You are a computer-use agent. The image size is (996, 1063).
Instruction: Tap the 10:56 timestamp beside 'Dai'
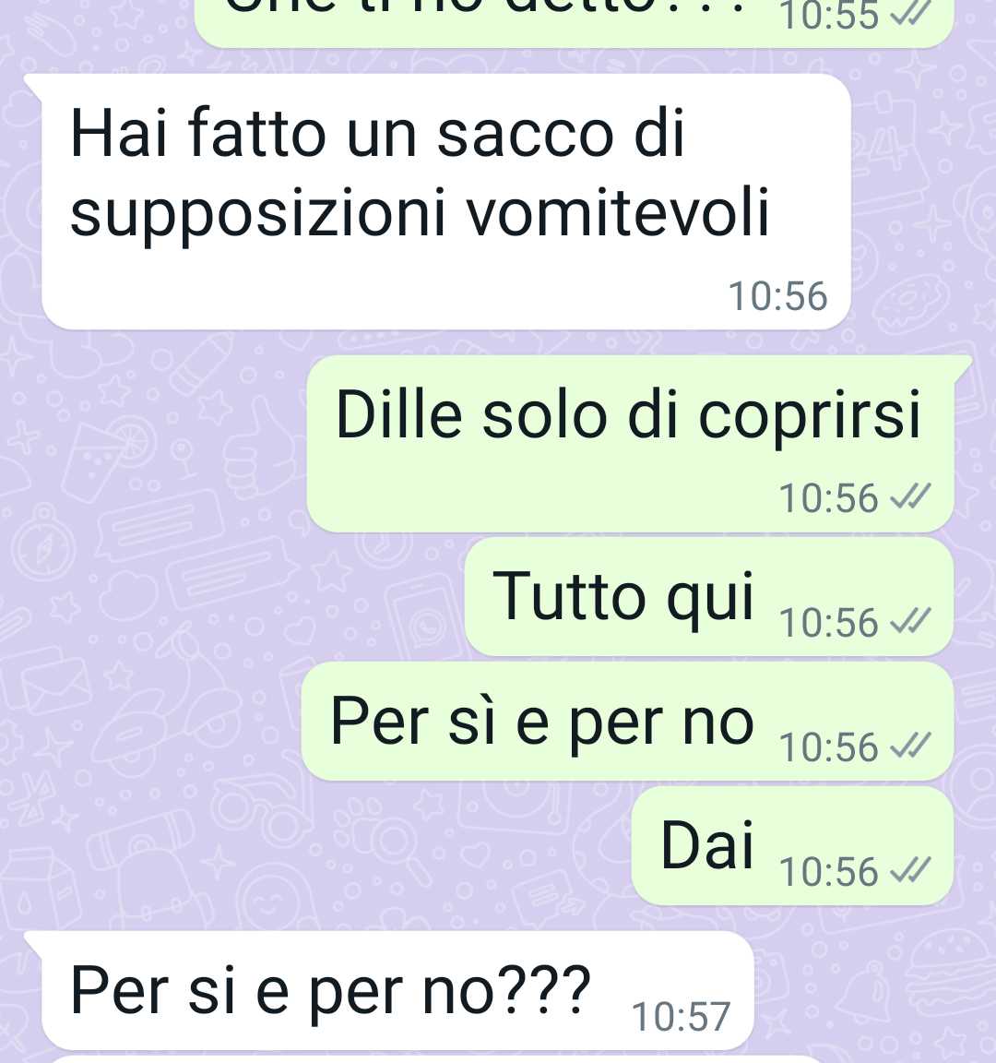tap(829, 871)
